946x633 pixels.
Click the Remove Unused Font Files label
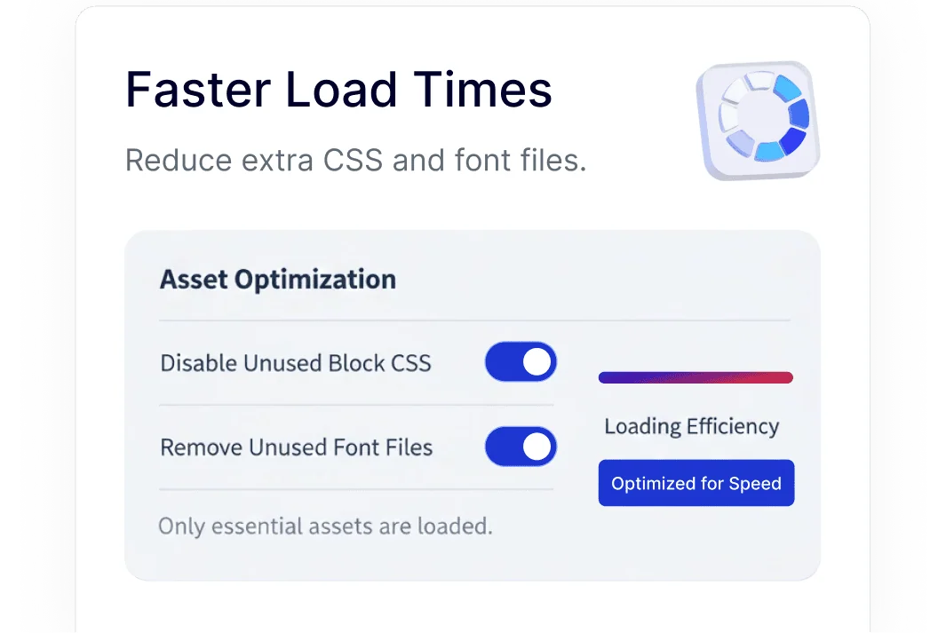(x=296, y=447)
